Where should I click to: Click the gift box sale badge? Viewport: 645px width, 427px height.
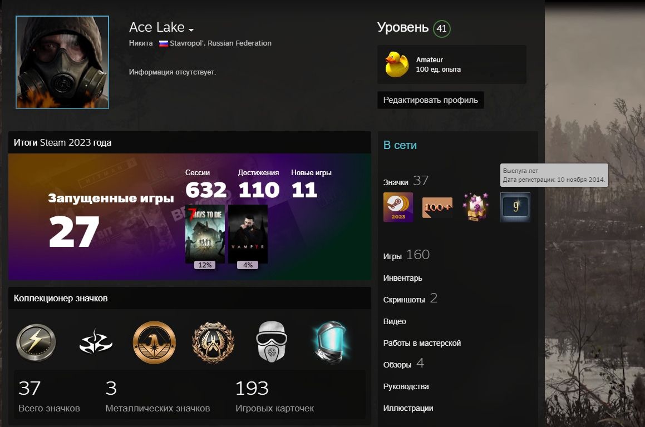click(x=476, y=207)
